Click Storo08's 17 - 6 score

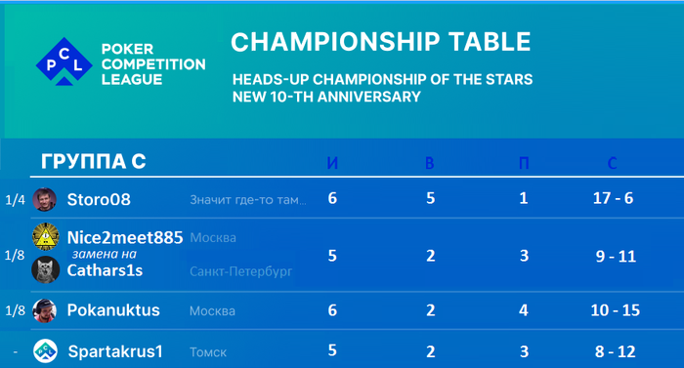pyautogui.click(x=613, y=198)
